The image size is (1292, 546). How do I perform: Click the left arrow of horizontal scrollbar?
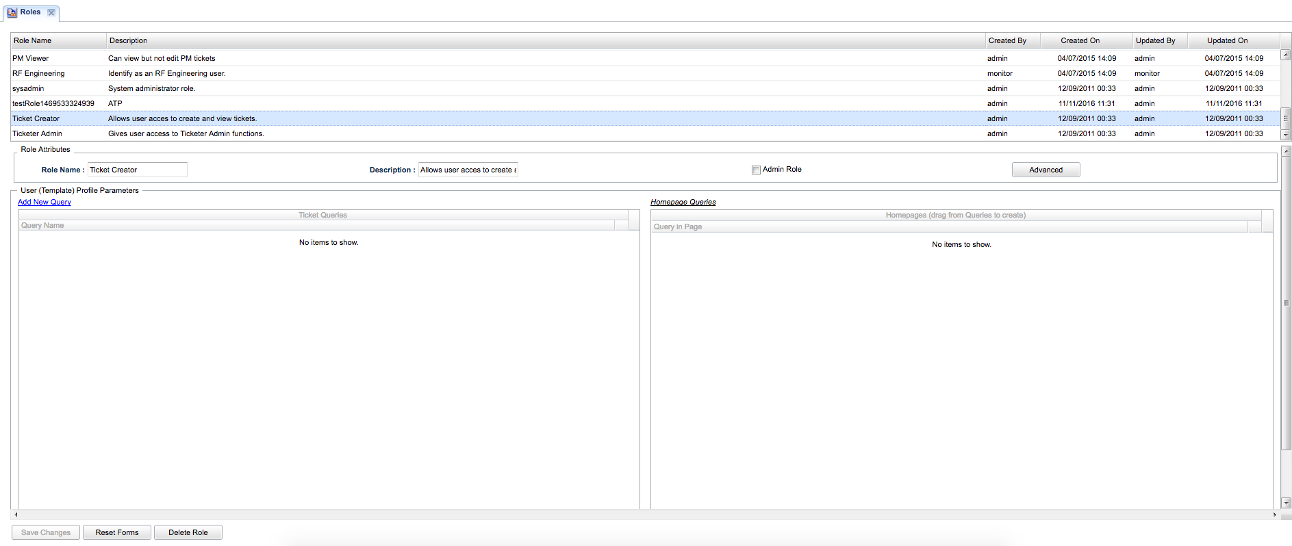16,515
